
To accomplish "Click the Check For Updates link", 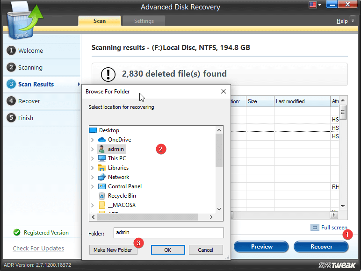I will [x=38, y=249].
